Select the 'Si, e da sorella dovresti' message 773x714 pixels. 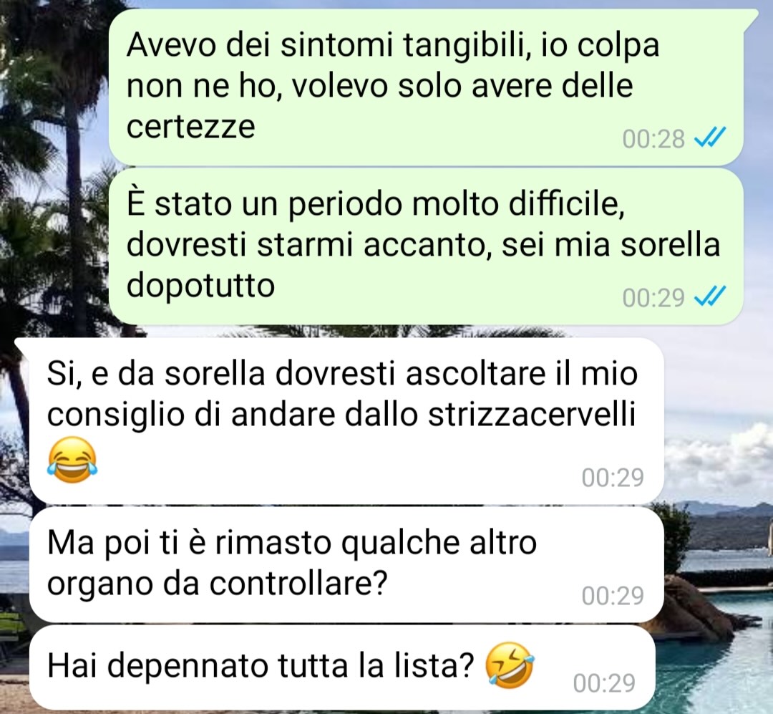click(346, 421)
